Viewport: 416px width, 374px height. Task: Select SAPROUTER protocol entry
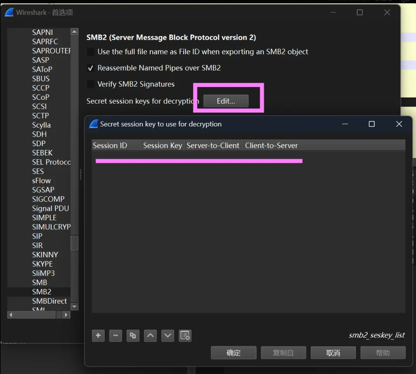coord(51,51)
